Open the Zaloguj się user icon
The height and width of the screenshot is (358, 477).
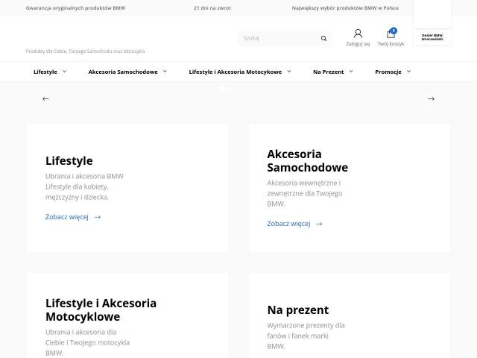click(358, 34)
